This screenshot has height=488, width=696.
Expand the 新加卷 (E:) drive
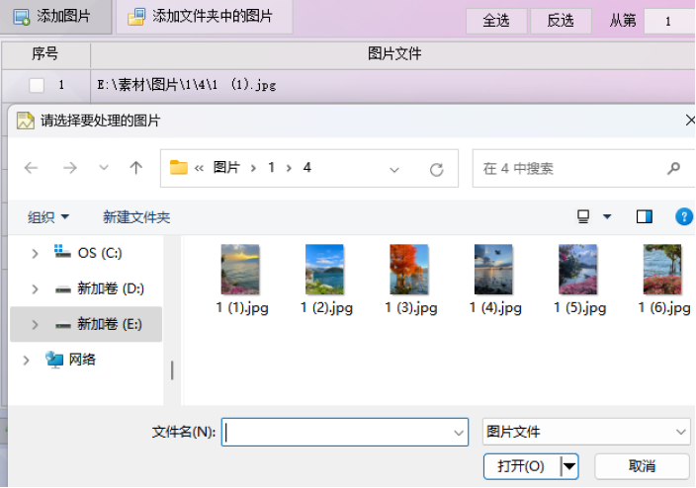click(35, 325)
